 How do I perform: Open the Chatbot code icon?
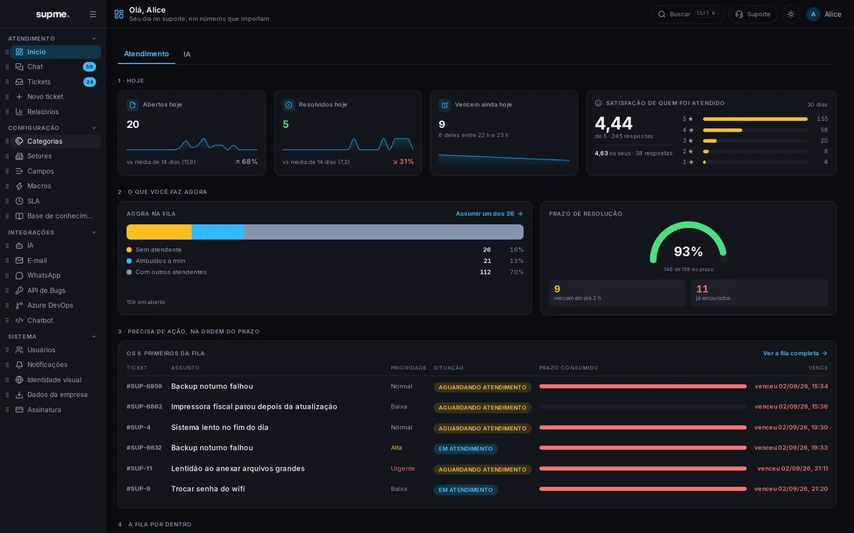pyautogui.click(x=19, y=320)
